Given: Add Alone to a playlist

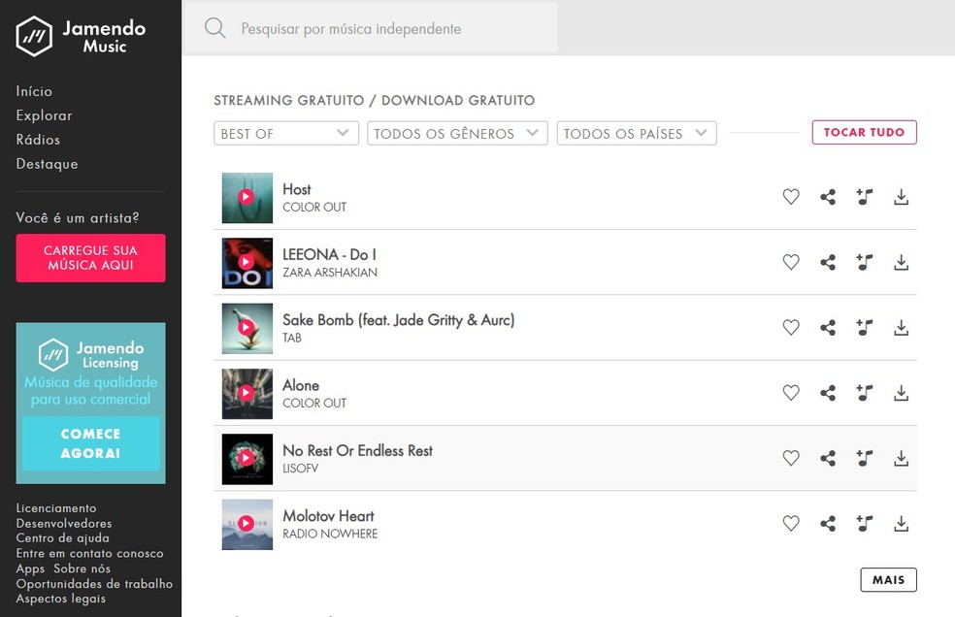Looking at the screenshot, I should [865, 393].
